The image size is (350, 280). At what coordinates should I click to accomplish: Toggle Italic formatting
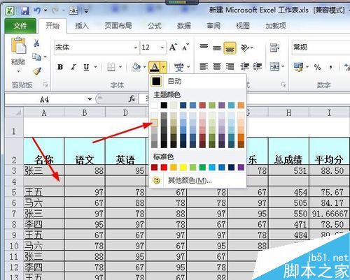click(73, 67)
